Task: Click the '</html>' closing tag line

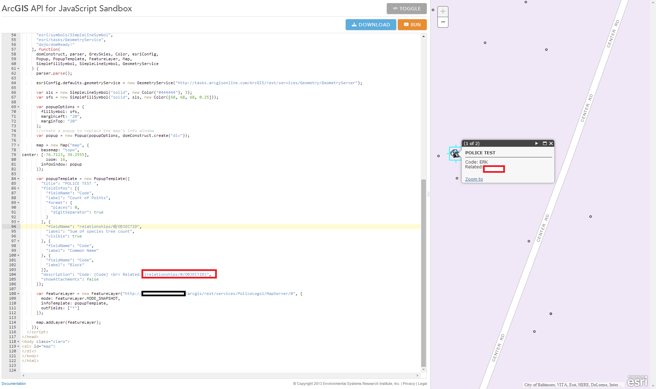Action: tap(30, 361)
